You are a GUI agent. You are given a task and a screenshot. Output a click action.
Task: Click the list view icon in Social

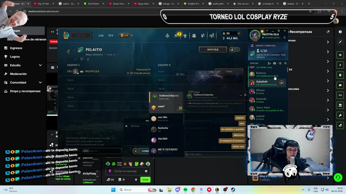280,63
